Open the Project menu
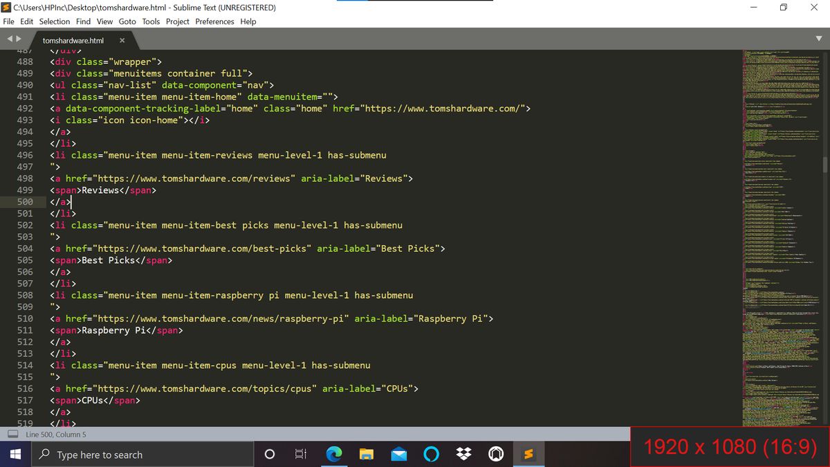 [178, 21]
